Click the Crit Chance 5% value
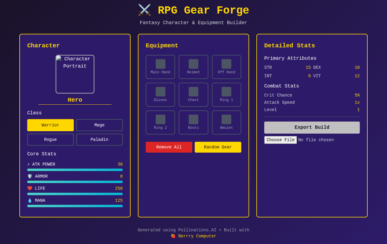This screenshot has height=244, width=387. coord(357,95)
